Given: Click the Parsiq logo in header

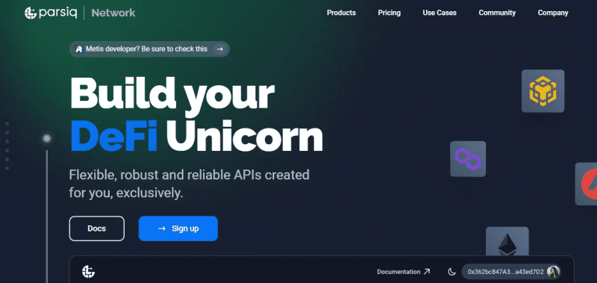Looking at the screenshot, I should pyautogui.click(x=51, y=13).
